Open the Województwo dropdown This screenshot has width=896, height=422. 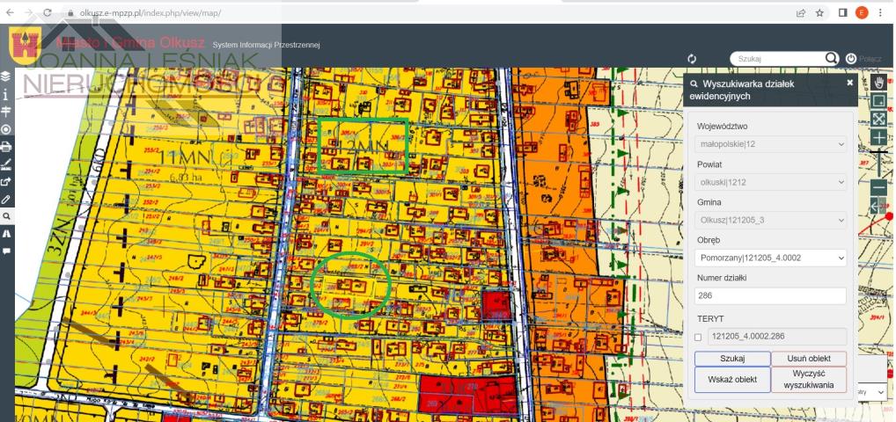[x=770, y=144]
